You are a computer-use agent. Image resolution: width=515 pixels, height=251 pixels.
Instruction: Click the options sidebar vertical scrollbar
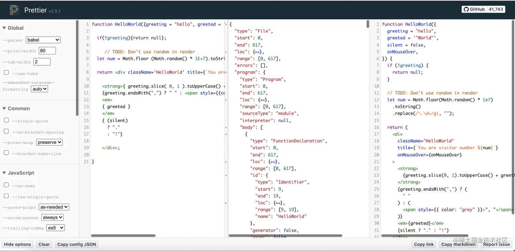click(77, 68)
